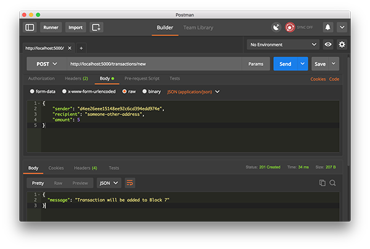Click the new window icon

[96, 27]
